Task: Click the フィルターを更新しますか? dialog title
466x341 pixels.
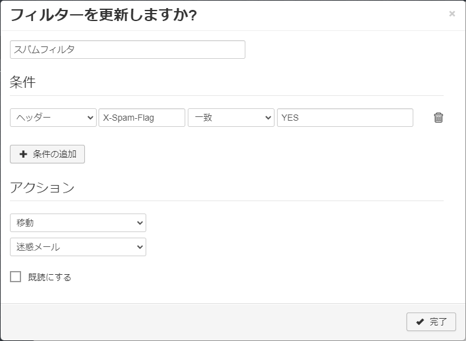Action: pyautogui.click(x=103, y=15)
